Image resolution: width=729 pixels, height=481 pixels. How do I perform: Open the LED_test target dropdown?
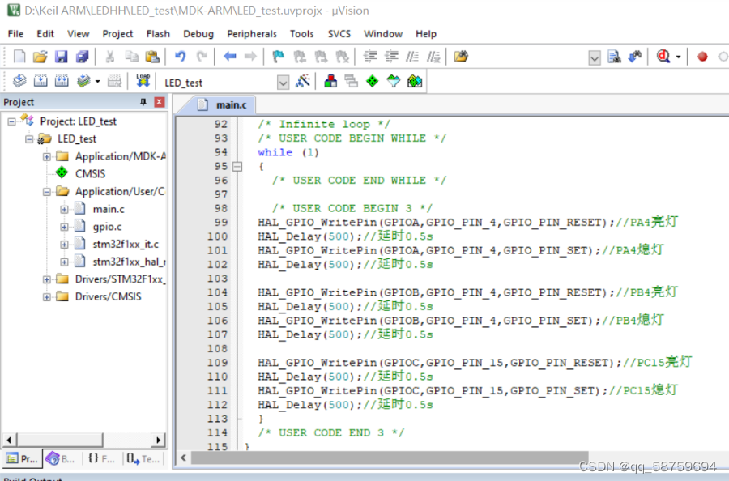click(x=283, y=82)
